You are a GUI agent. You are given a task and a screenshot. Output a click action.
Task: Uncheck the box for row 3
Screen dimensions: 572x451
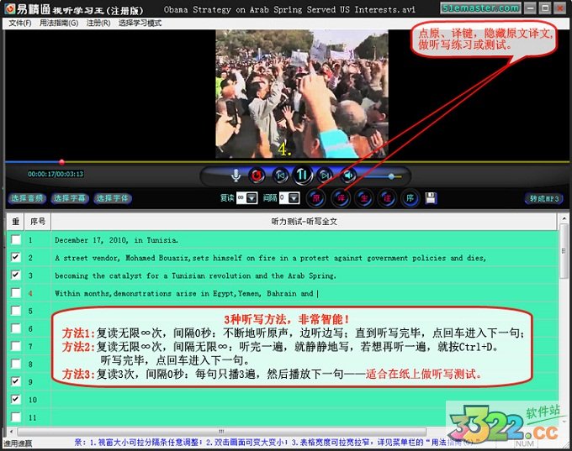click(x=16, y=275)
